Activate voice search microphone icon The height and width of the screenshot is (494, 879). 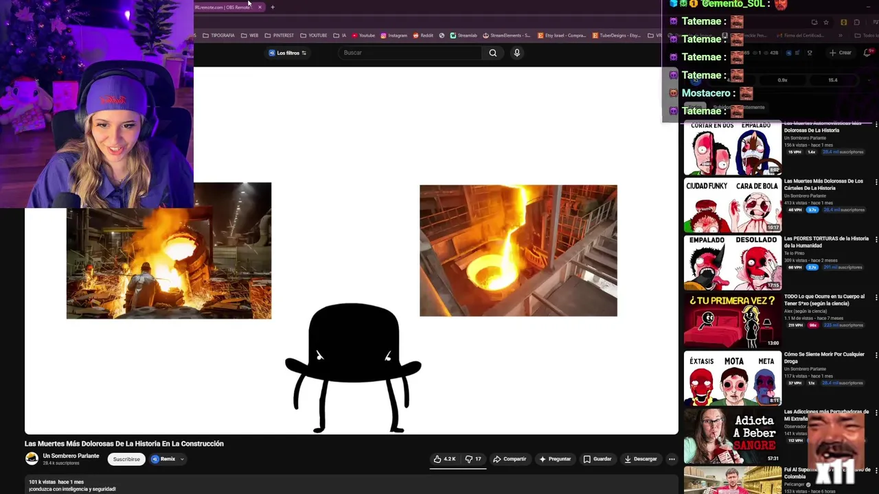[x=517, y=53]
